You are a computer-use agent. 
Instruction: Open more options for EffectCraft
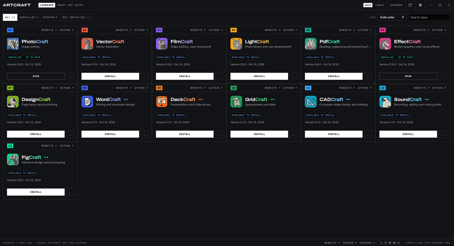[442, 76]
